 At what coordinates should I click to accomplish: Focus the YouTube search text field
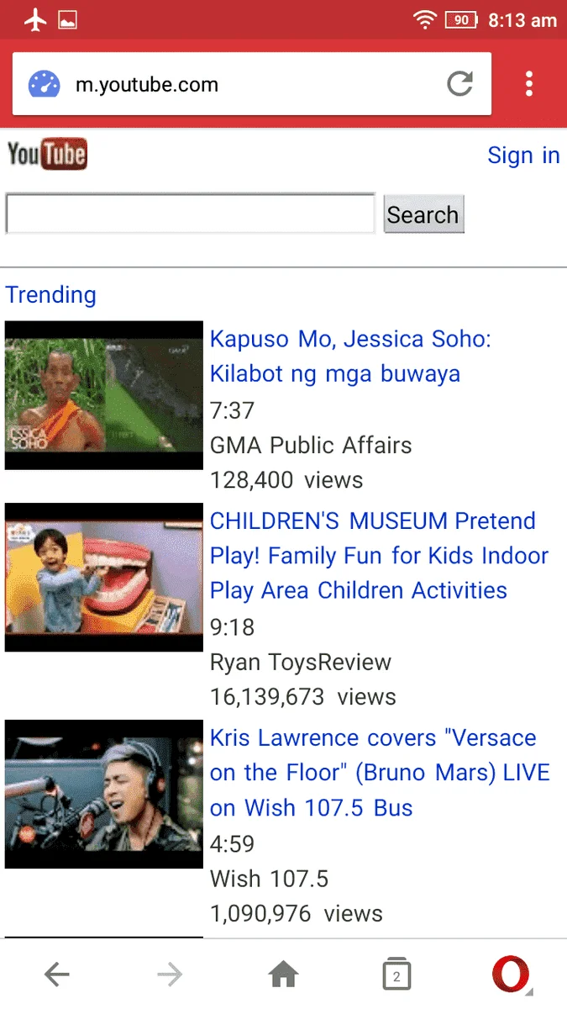[190, 214]
